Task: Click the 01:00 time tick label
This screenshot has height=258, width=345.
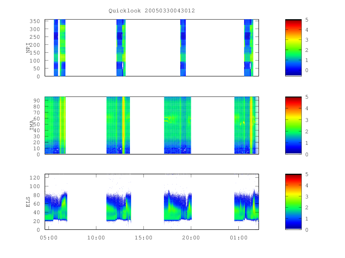Action: click(x=238, y=238)
